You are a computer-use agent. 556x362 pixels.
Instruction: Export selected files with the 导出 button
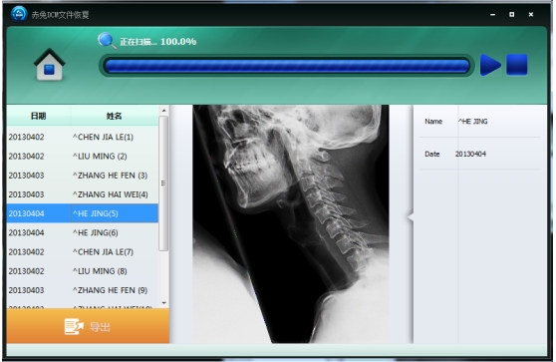tap(88, 326)
